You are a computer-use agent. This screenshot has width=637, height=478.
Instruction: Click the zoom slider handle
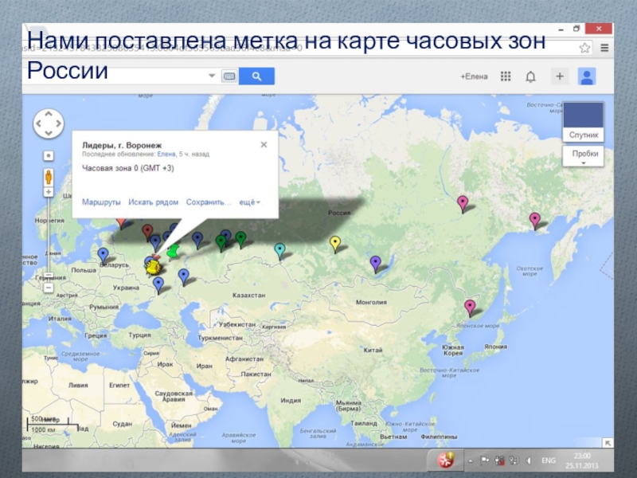(x=49, y=275)
